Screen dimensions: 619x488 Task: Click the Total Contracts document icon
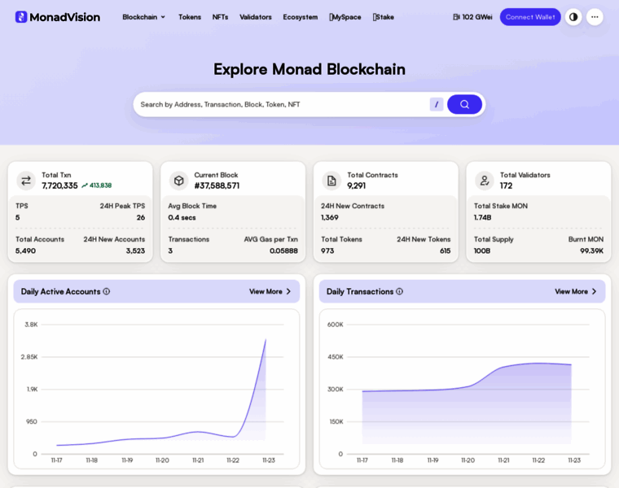[x=331, y=181]
